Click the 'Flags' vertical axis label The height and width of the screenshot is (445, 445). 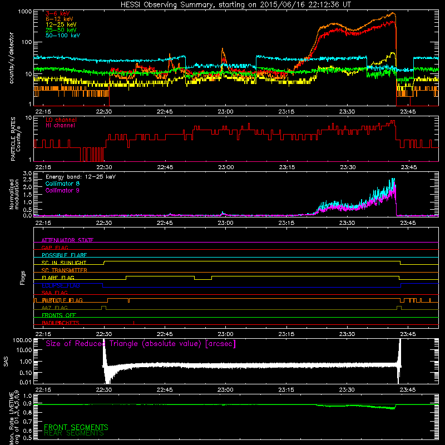click(x=23, y=278)
